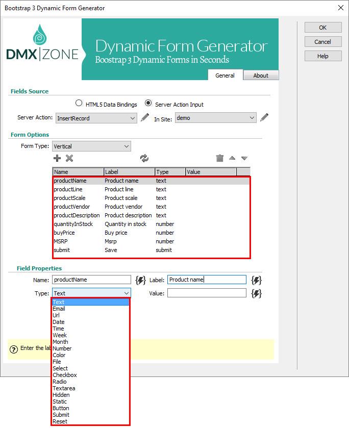
Task: Click the Name column header
Action: [x=78, y=172]
